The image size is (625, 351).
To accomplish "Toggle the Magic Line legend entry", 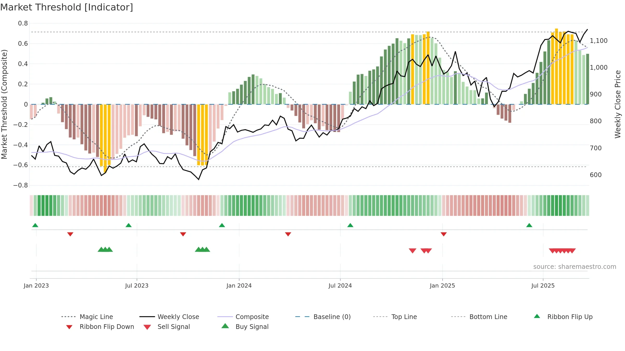I will (x=87, y=317).
